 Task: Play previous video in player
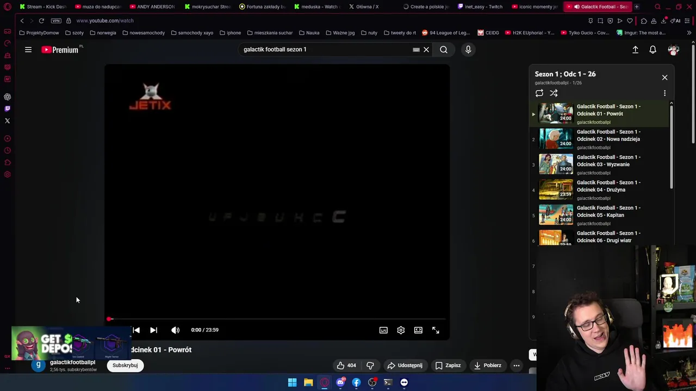(136, 330)
